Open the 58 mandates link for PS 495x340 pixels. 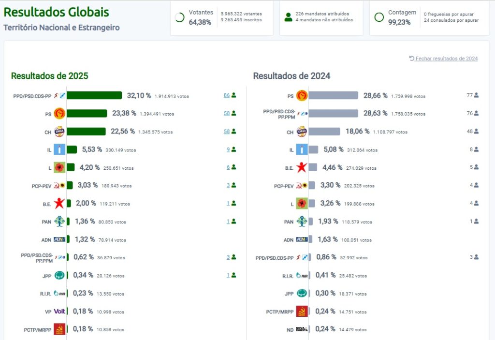pyautogui.click(x=226, y=113)
